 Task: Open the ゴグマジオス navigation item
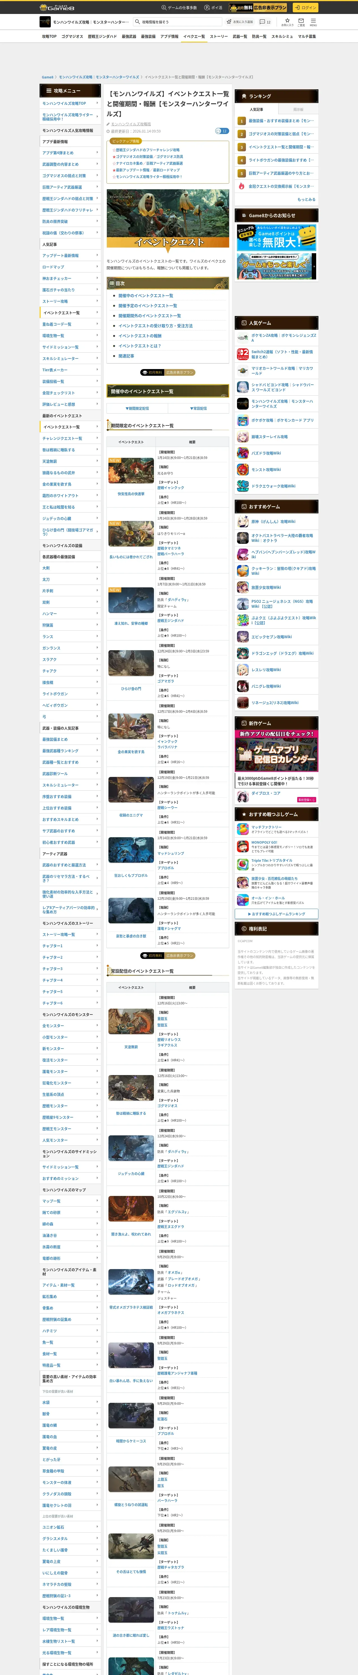coord(72,36)
